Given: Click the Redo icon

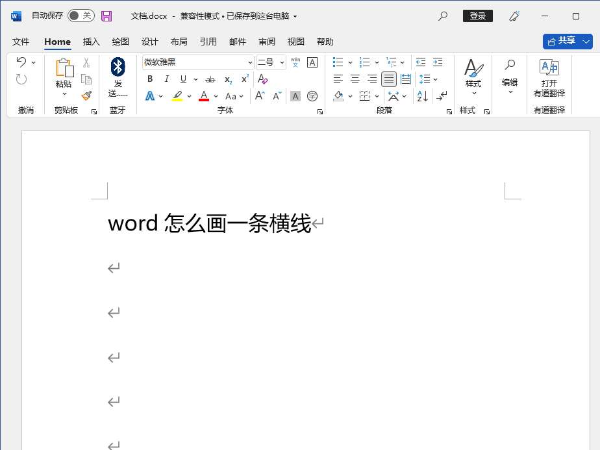Looking at the screenshot, I should (21, 79).
